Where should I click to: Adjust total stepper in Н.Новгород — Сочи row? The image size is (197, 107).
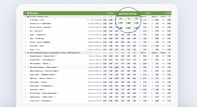point(165,20)
